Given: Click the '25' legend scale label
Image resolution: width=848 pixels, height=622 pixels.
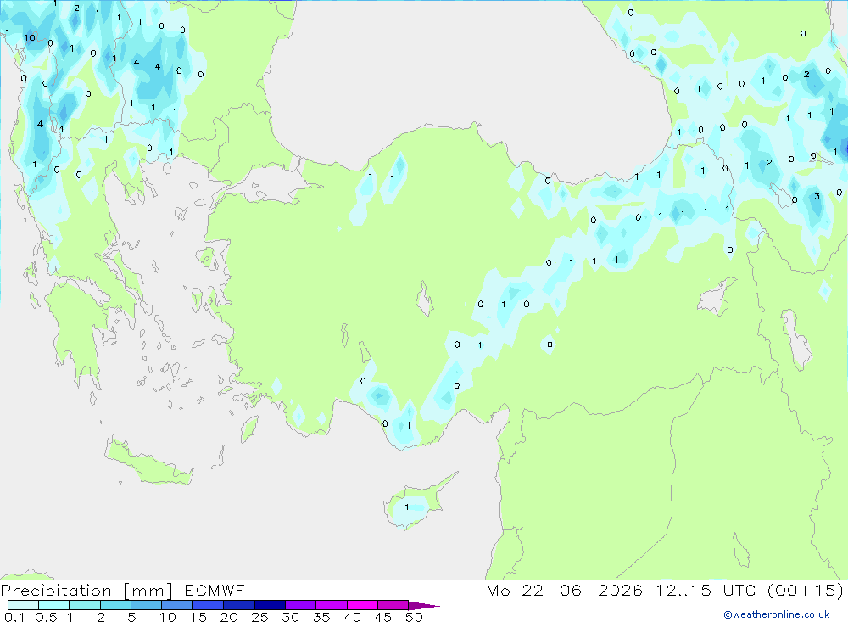Looking at the screenshot, I should tap(259, 617).
